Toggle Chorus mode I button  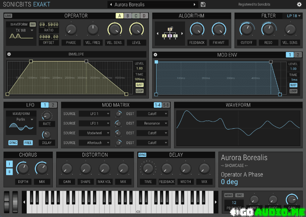point(9,164)
